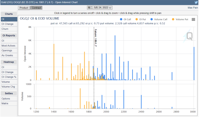Toggle the OI Put legend series
The width and height of the screenshot is (199, 117).
(141, 19)
